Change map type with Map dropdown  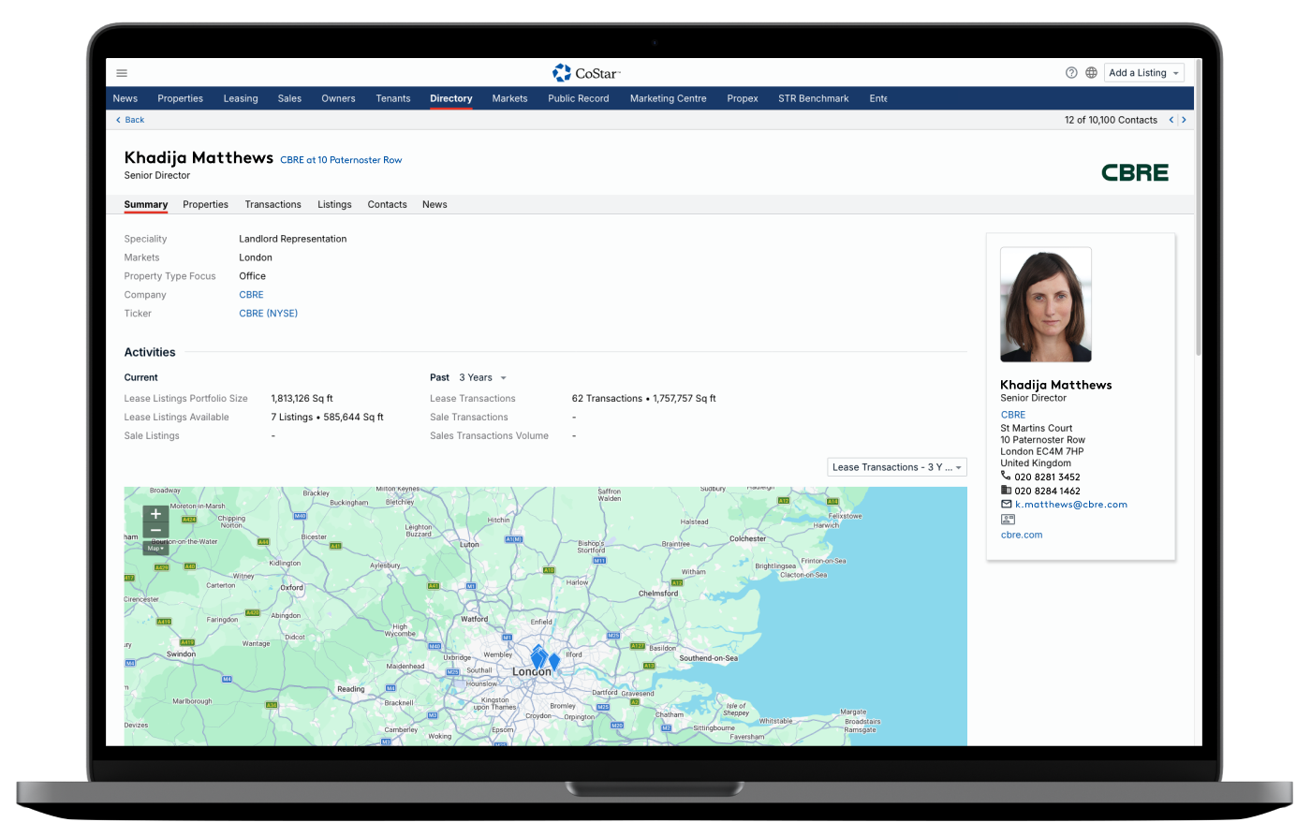coord(155,549)
